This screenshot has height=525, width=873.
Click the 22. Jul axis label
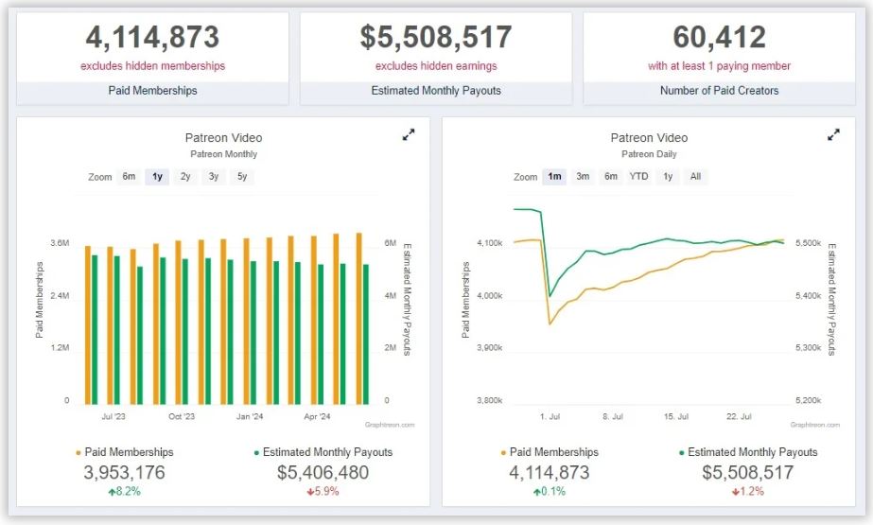pyautogui.click(x=739, y=416)
